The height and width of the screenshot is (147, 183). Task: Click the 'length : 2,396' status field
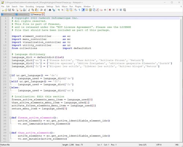[x=68, y=145]
